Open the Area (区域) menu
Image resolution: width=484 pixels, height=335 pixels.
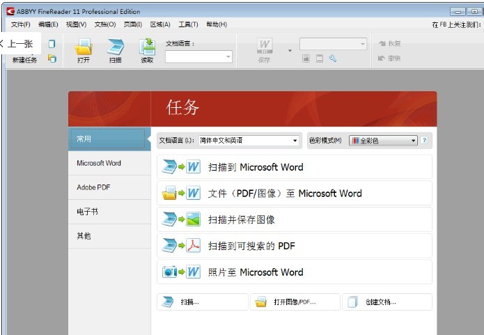coord(160,24)
